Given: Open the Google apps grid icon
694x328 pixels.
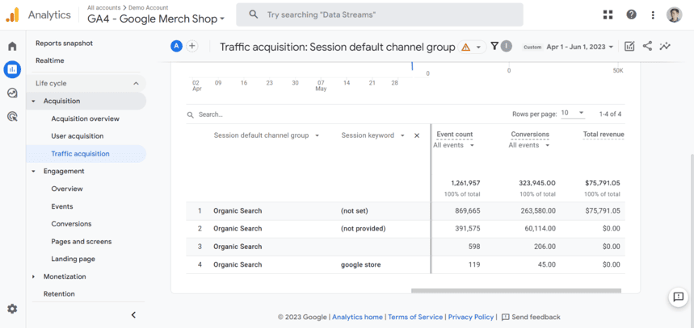Looking at the screenshot, I should click(x=608, y=15).
